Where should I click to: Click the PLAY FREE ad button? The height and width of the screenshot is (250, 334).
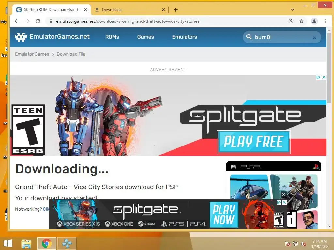click(253, 142)
